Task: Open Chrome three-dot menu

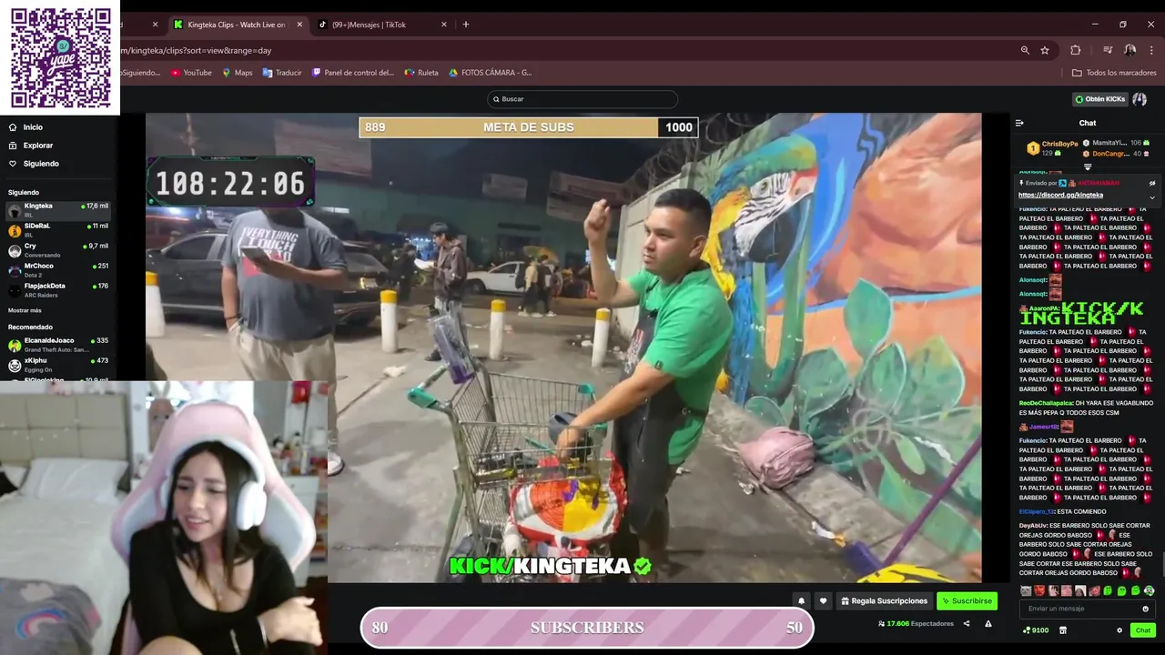Action: click(1152, 50)
